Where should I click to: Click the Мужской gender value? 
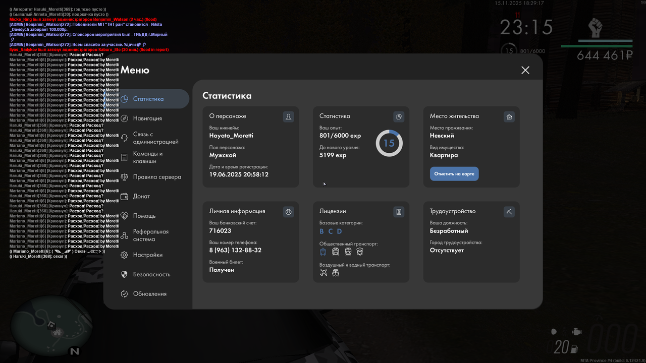coord(223,155)
